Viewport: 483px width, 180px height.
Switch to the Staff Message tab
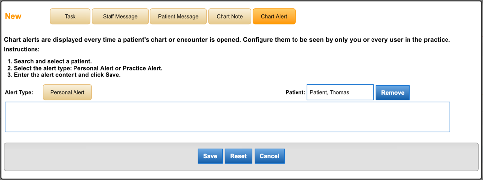click(x=120, y=16)
